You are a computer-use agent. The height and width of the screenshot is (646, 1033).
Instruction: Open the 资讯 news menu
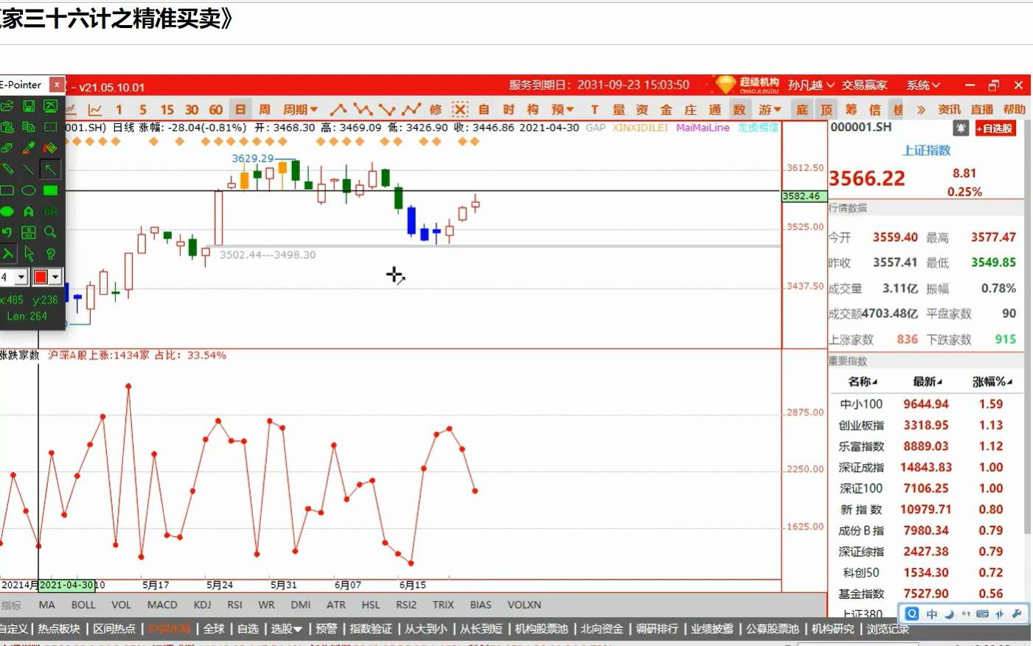point(949,110)
